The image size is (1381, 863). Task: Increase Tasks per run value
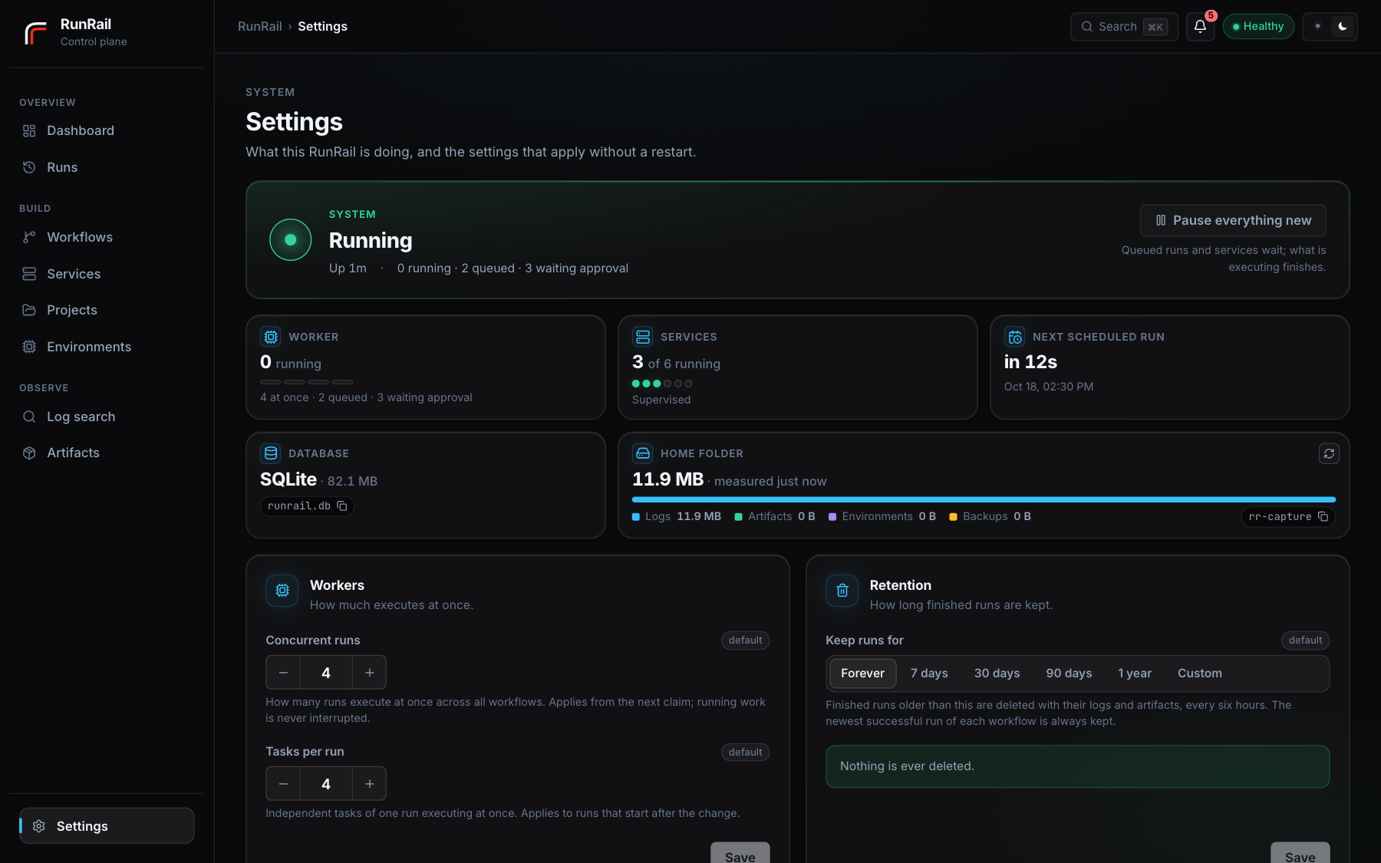click(369, 784)
